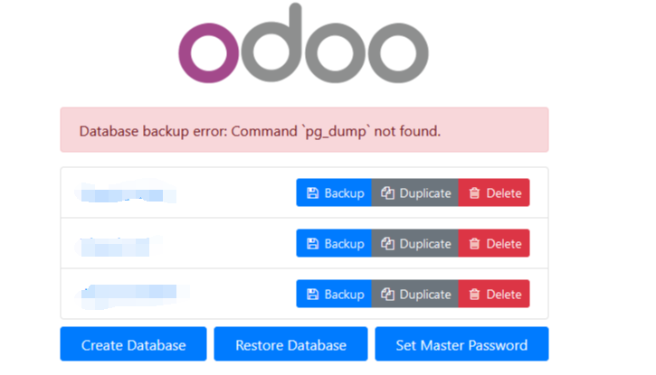
Task: Click the trash icon in first database row
Action: tap(474, 192)
